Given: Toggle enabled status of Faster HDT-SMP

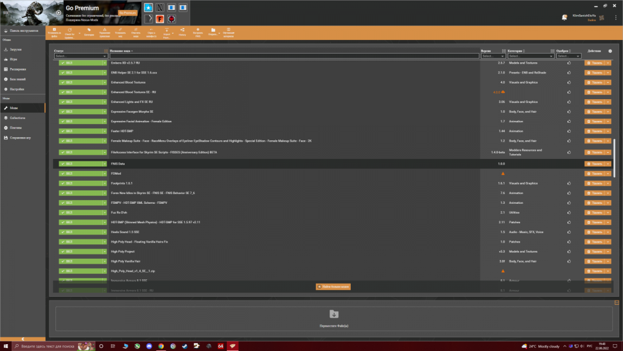Looking at the screenshot, I should [80, 131].
